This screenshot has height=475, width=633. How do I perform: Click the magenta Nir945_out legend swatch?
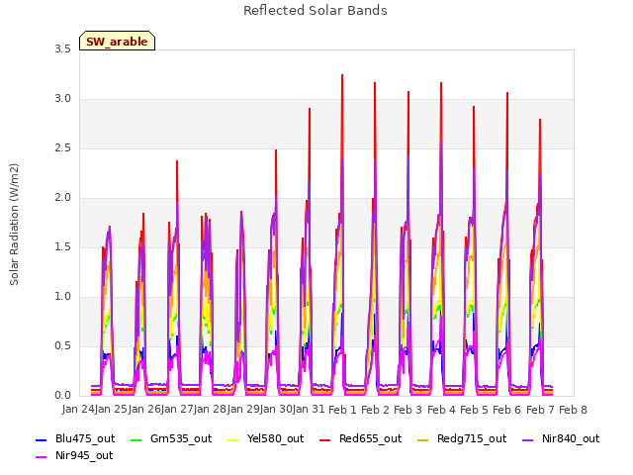[x=42, y=457]
